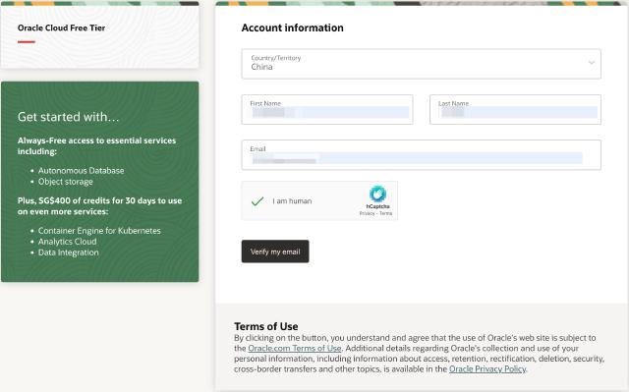The height and width of the screenshot is (392, 629).
Task: Click the "I am human" captcha label
Action: 292,200
